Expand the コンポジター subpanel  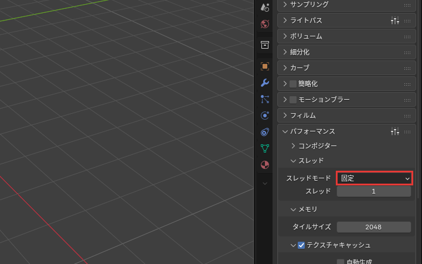point(294,145)
